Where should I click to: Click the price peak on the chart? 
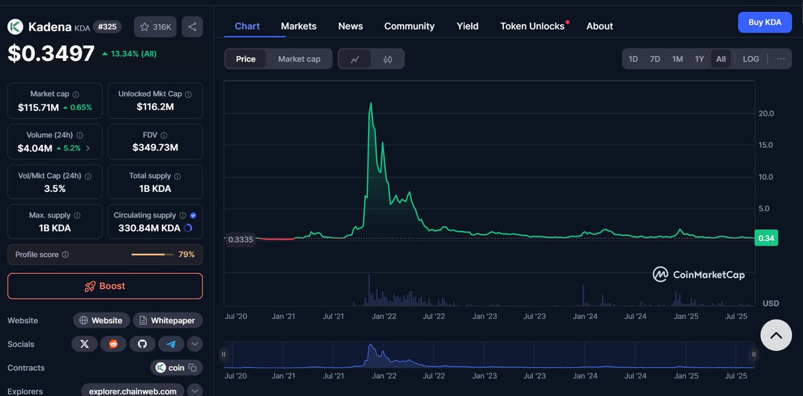pos(371,104)
